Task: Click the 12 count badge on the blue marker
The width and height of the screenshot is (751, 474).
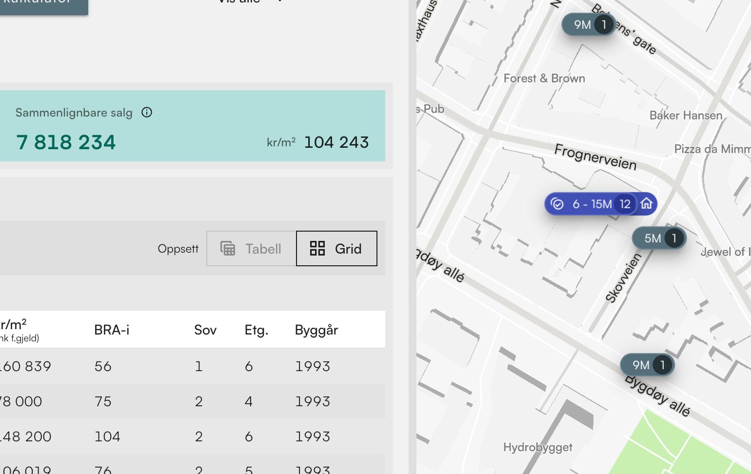Action: coord(625,204)
